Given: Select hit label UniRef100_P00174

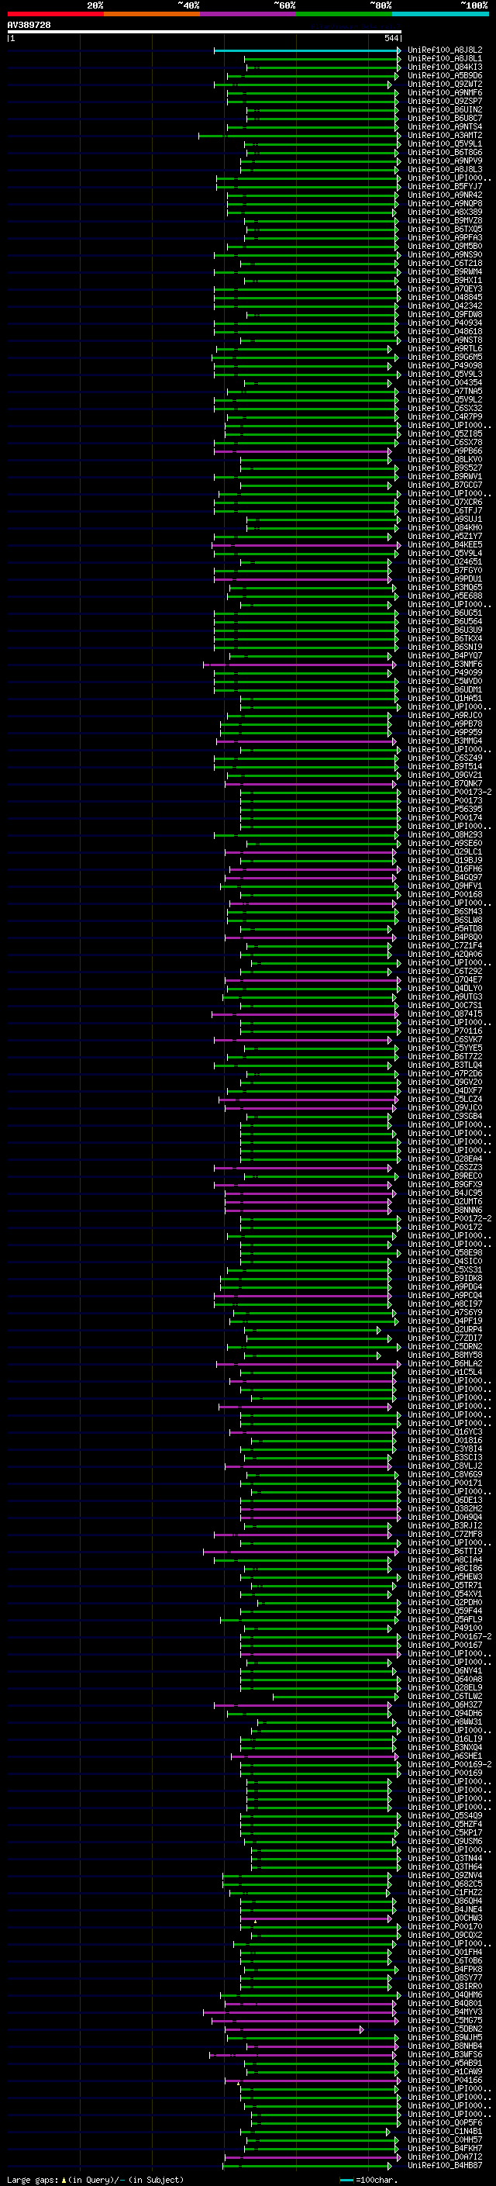Looking at the screenshot, I should (445, 817).
